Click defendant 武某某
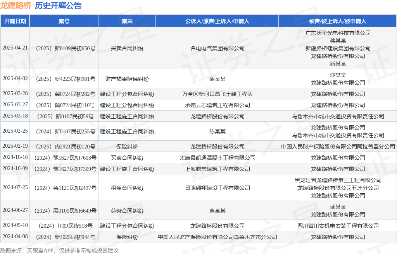397x254 pixels. (338, 207)
